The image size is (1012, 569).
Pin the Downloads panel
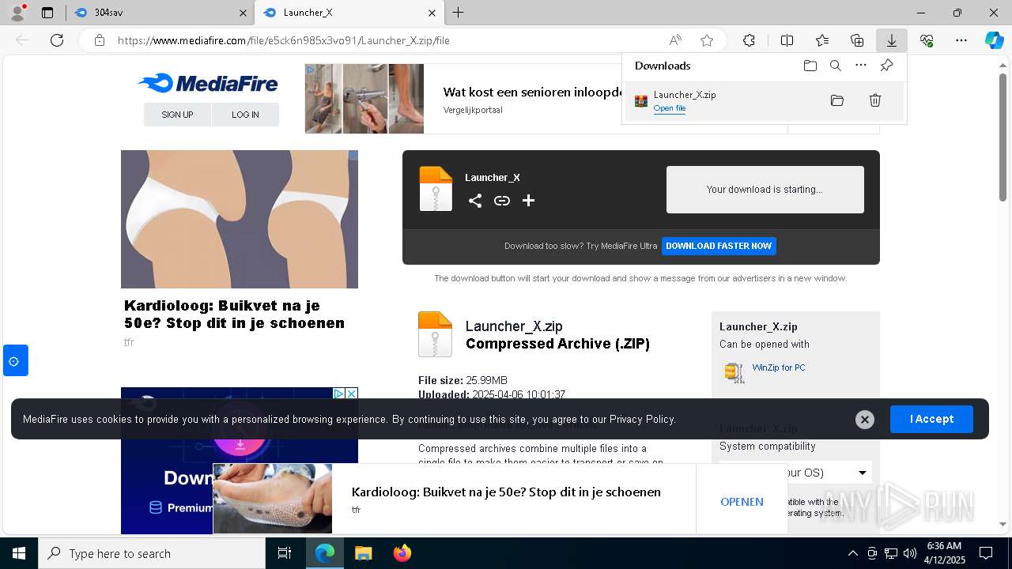(886, 66)
